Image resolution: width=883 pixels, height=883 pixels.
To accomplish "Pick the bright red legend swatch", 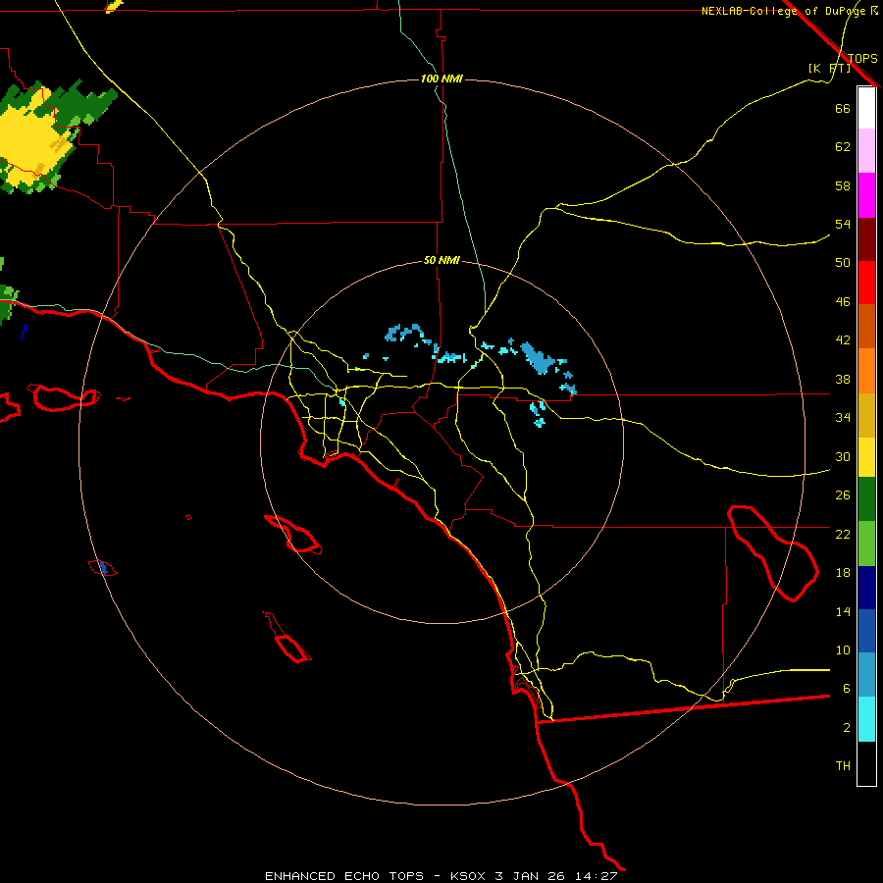I will [866, 283].
